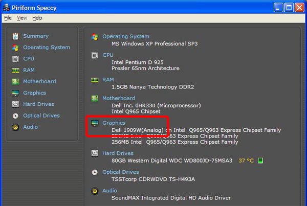307x206 pixels.
Task: Open the Help menu
Action: tap(37, 18)
